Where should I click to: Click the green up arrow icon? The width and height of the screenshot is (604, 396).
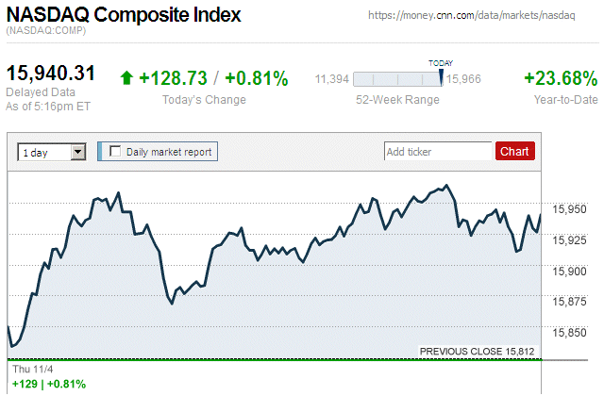pos(126,78)
